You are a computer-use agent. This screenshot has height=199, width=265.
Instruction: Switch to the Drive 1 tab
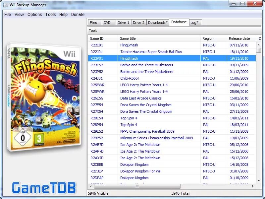click(123, 23)
